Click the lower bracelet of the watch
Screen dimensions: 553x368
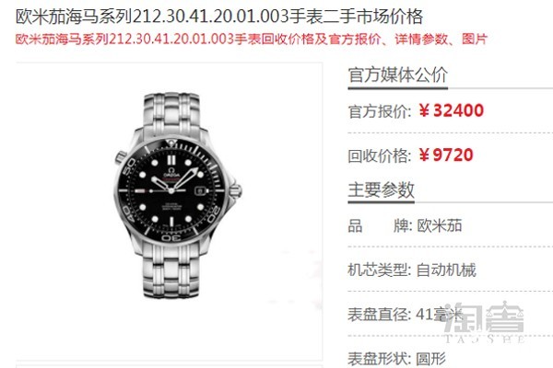tap(171, 270)
